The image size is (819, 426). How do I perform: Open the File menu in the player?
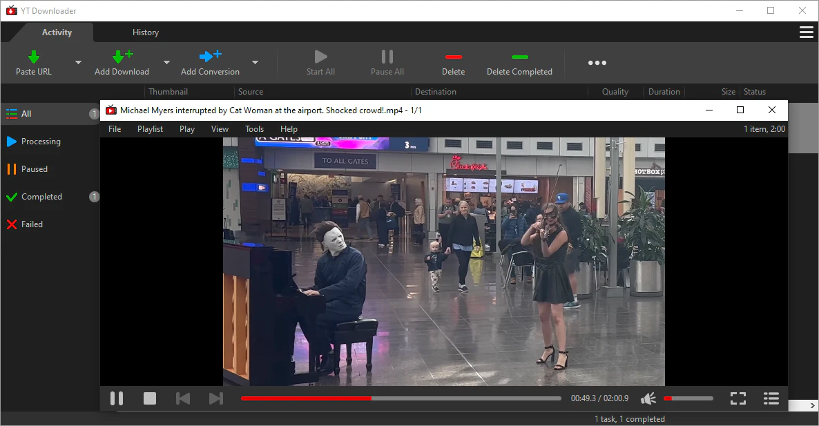coord(115,129)
